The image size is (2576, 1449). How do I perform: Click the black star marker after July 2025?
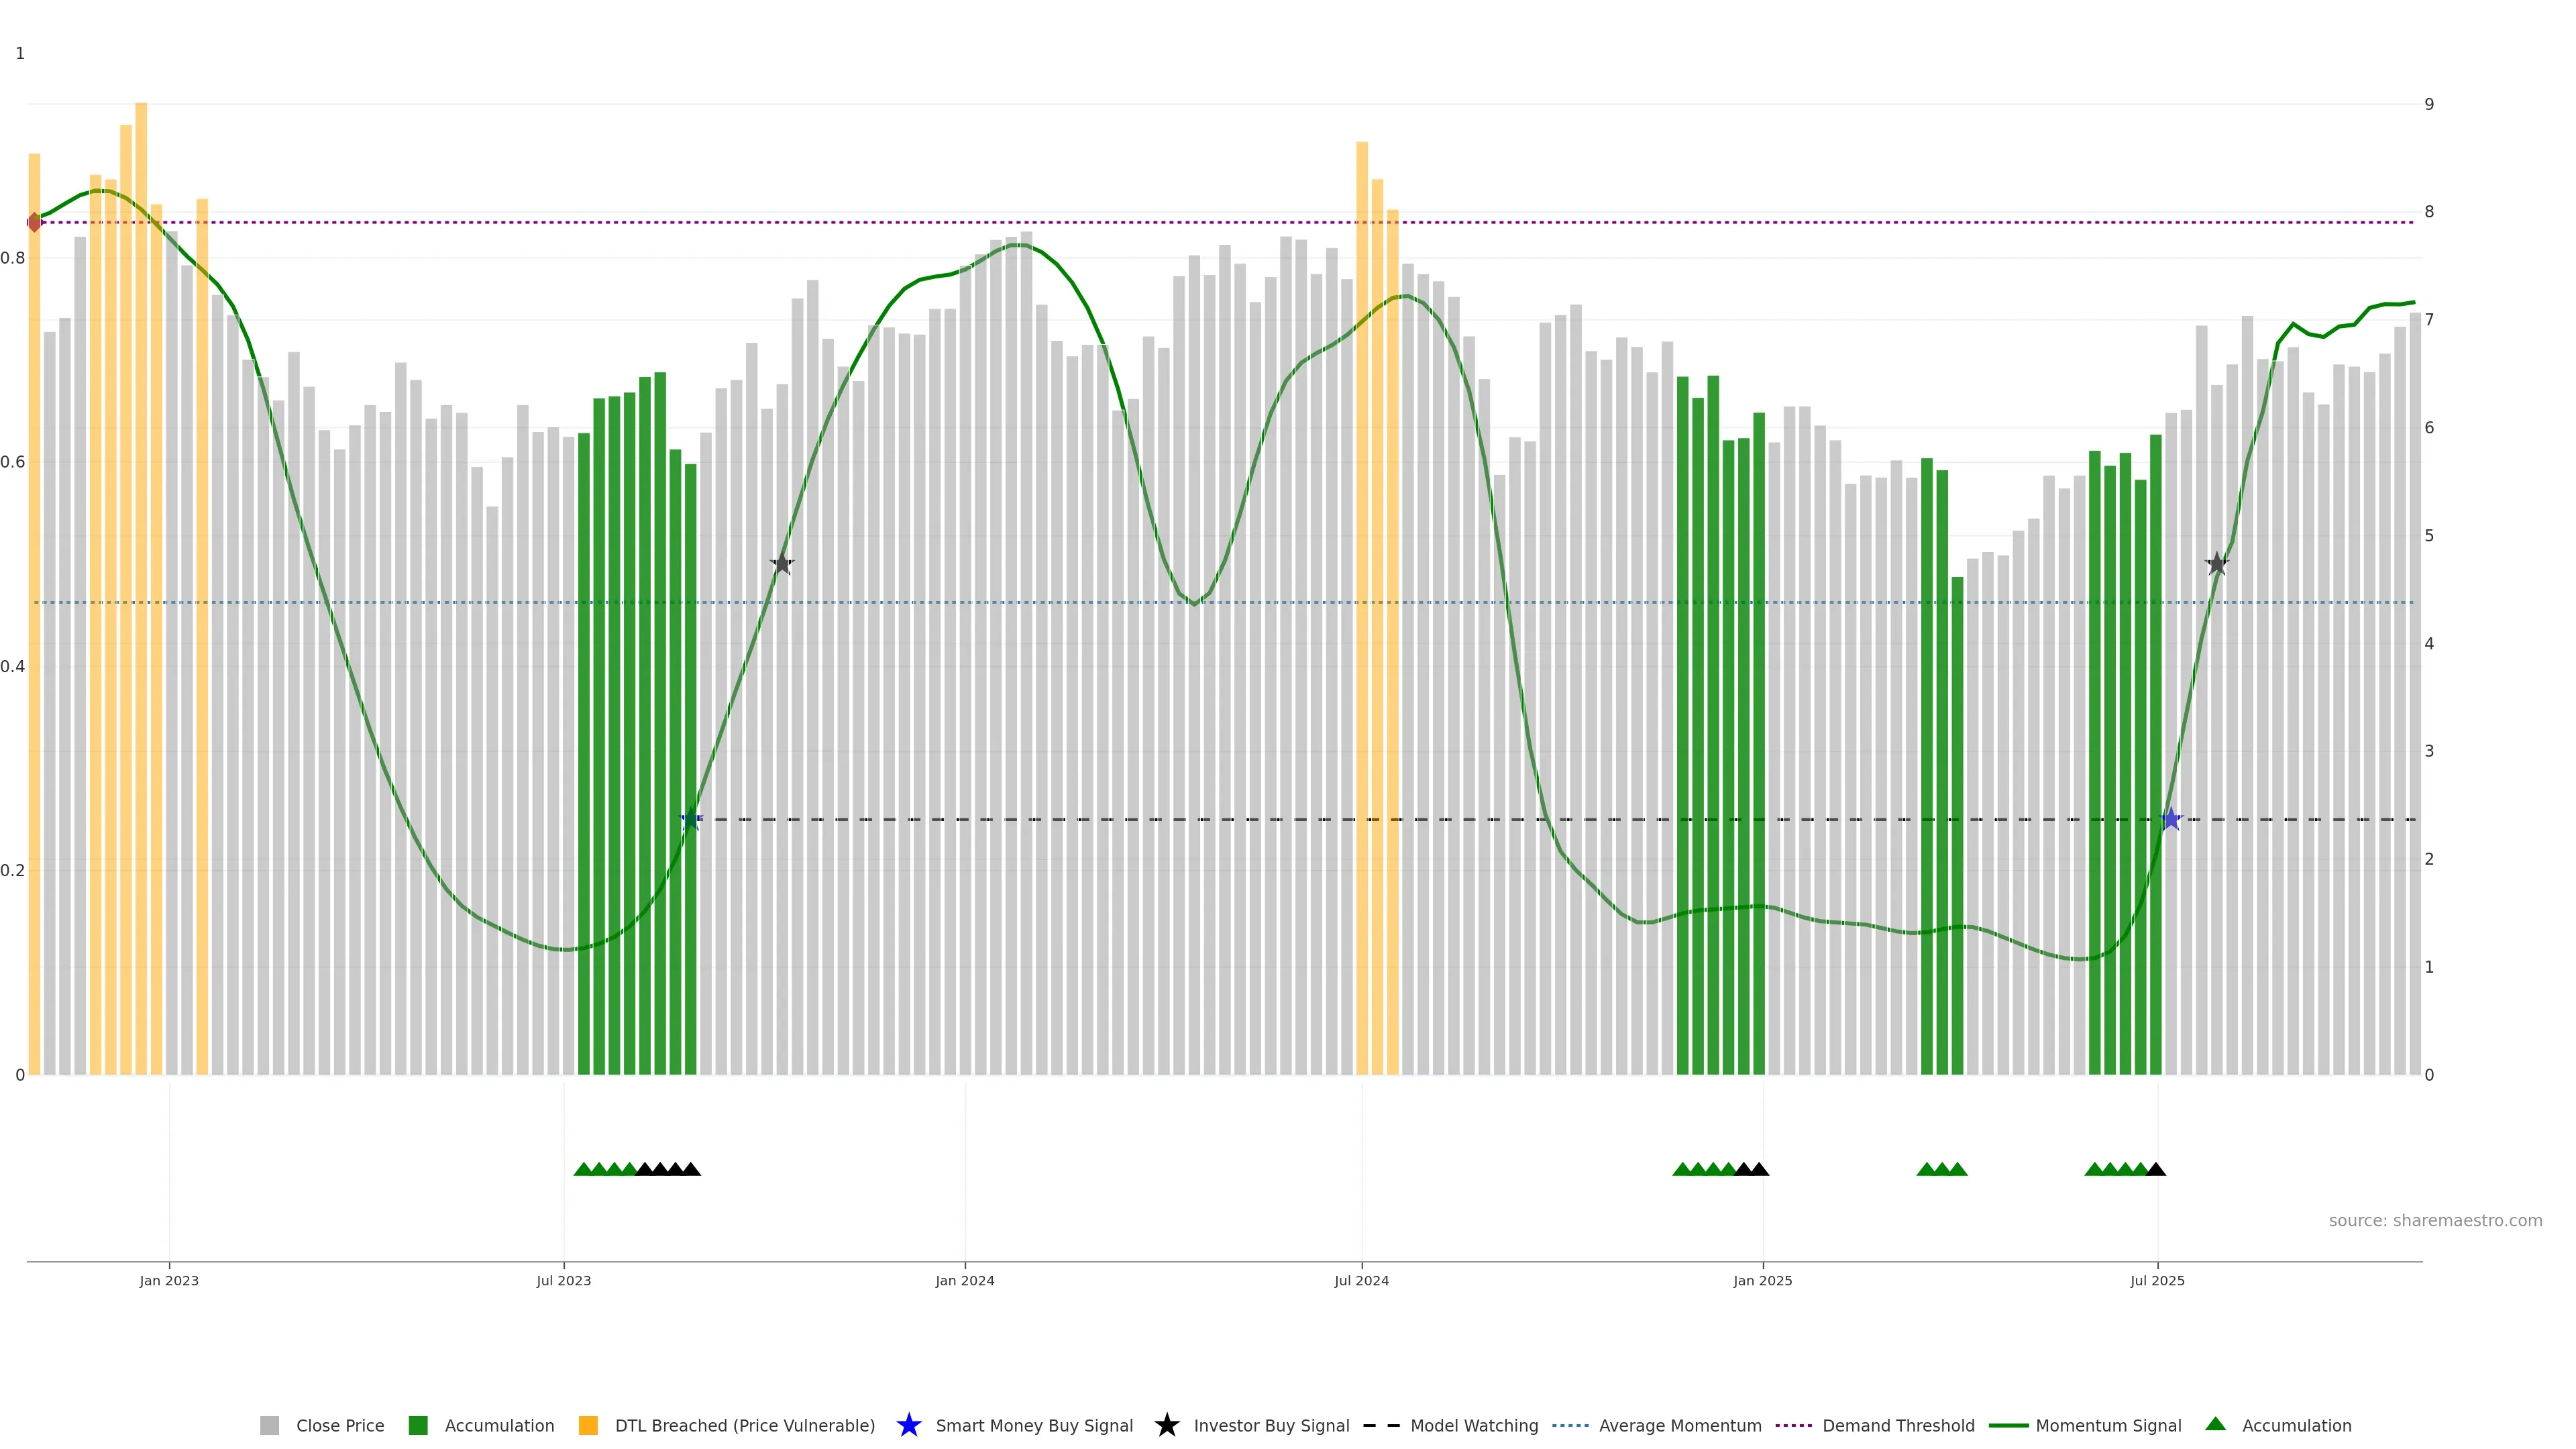pos(2217,564)
